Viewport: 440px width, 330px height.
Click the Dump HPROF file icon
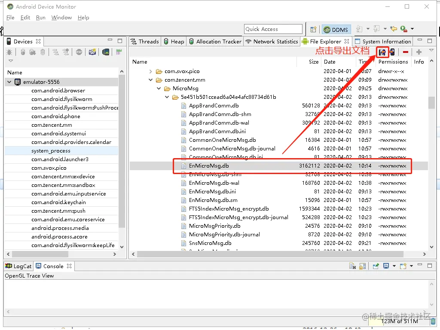tap(33, 52)
